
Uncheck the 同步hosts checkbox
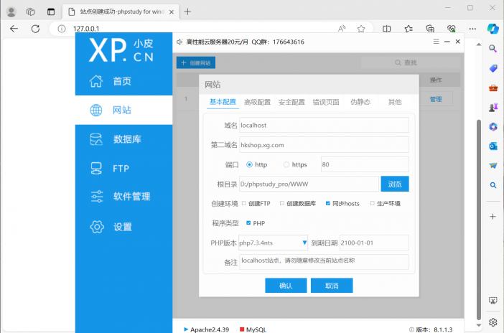coord(328,203)
